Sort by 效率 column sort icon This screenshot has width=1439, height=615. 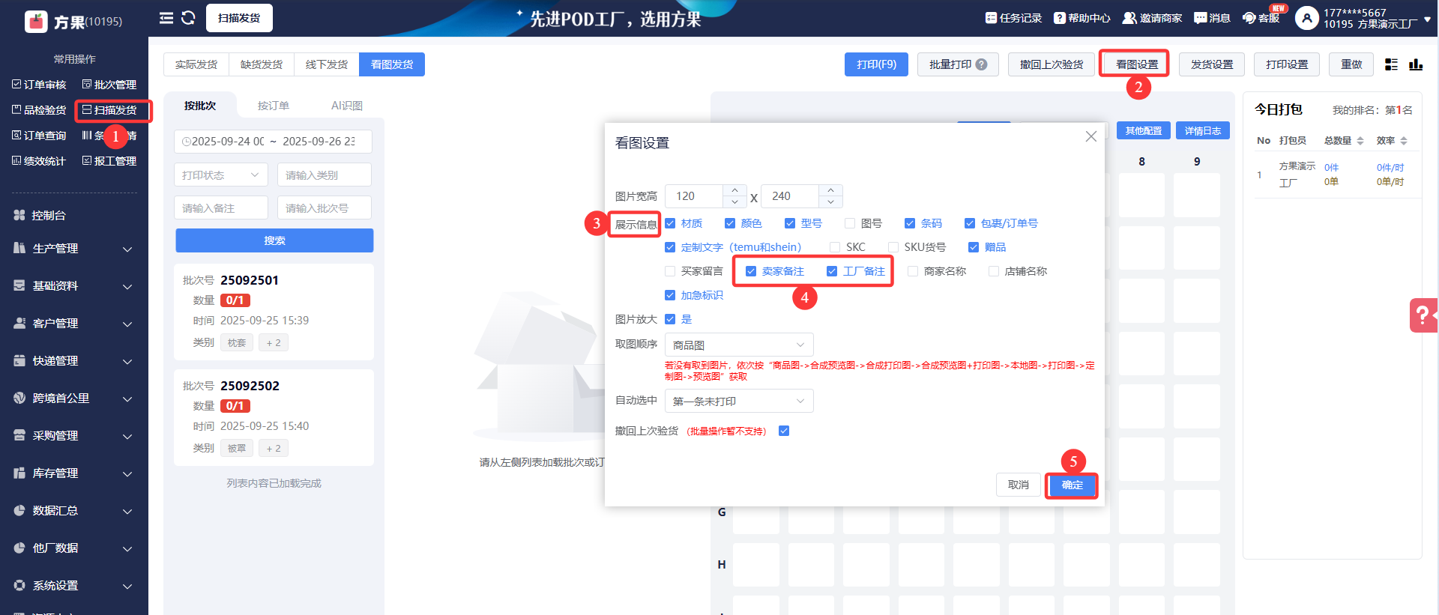(x=1404, y=141)
